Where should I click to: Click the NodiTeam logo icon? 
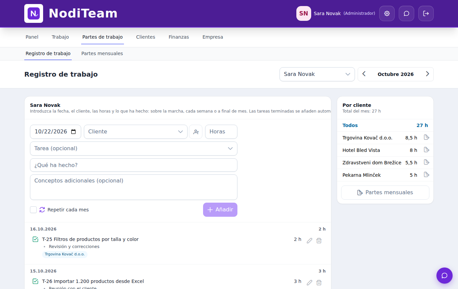coord(34,13)
